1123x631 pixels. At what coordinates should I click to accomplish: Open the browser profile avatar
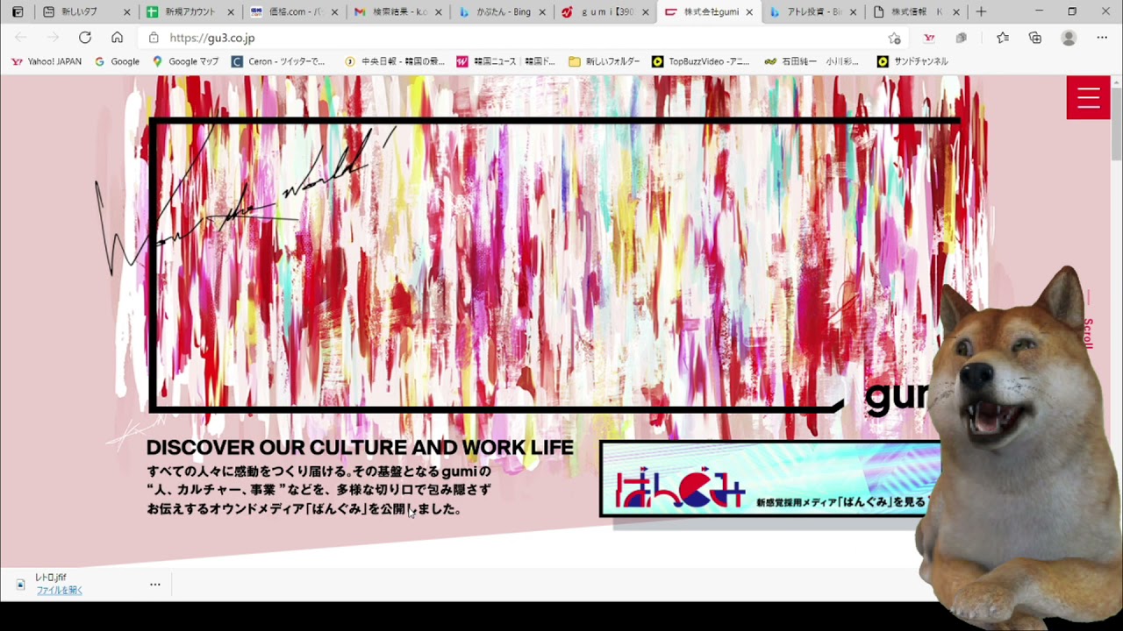(1069, 38)
